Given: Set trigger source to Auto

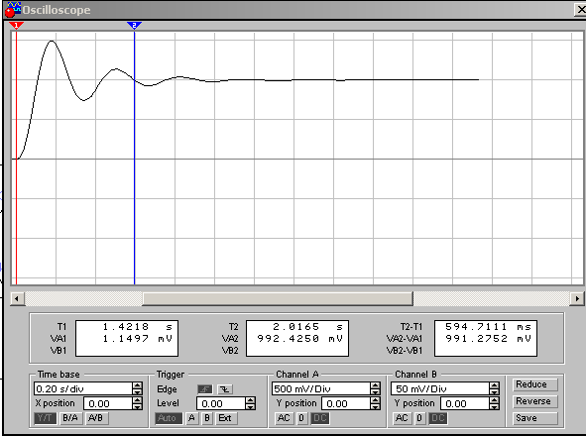Looking at the screenshot, I should click(169, 418).
